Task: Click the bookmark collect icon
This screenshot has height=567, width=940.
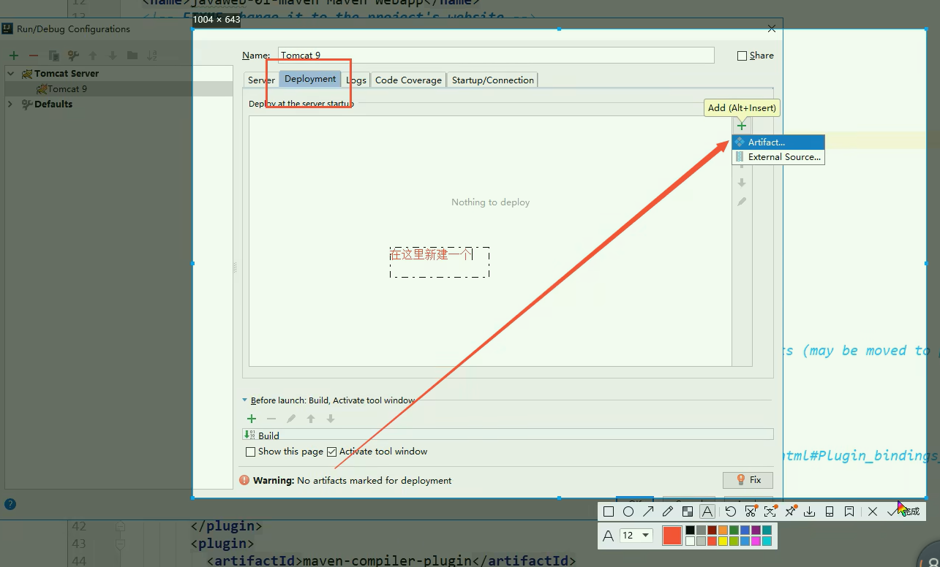Action: [849, 511]
